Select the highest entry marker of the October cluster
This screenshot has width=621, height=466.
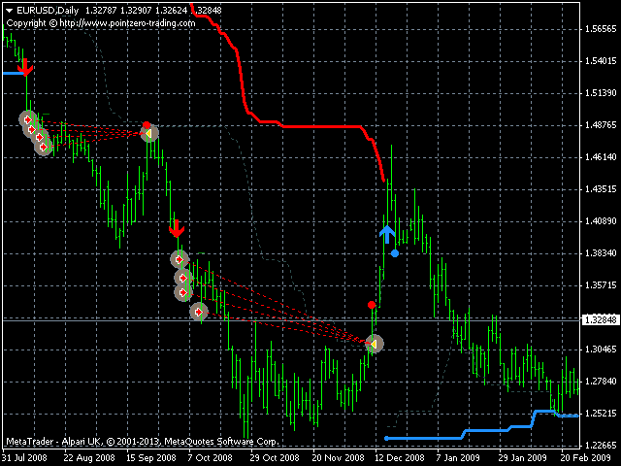(180, 259)
